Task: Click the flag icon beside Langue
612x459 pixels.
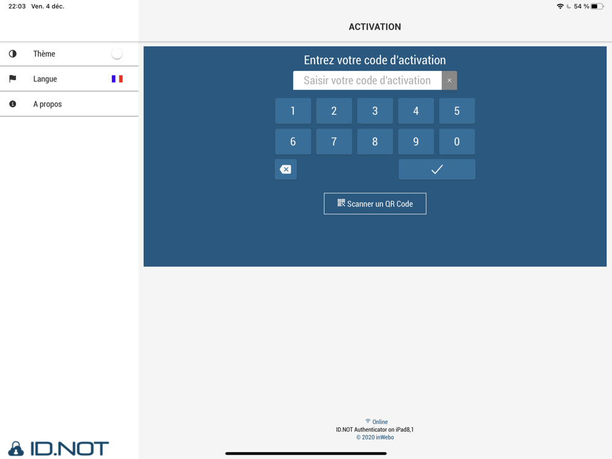Action: tap(12, 79)
